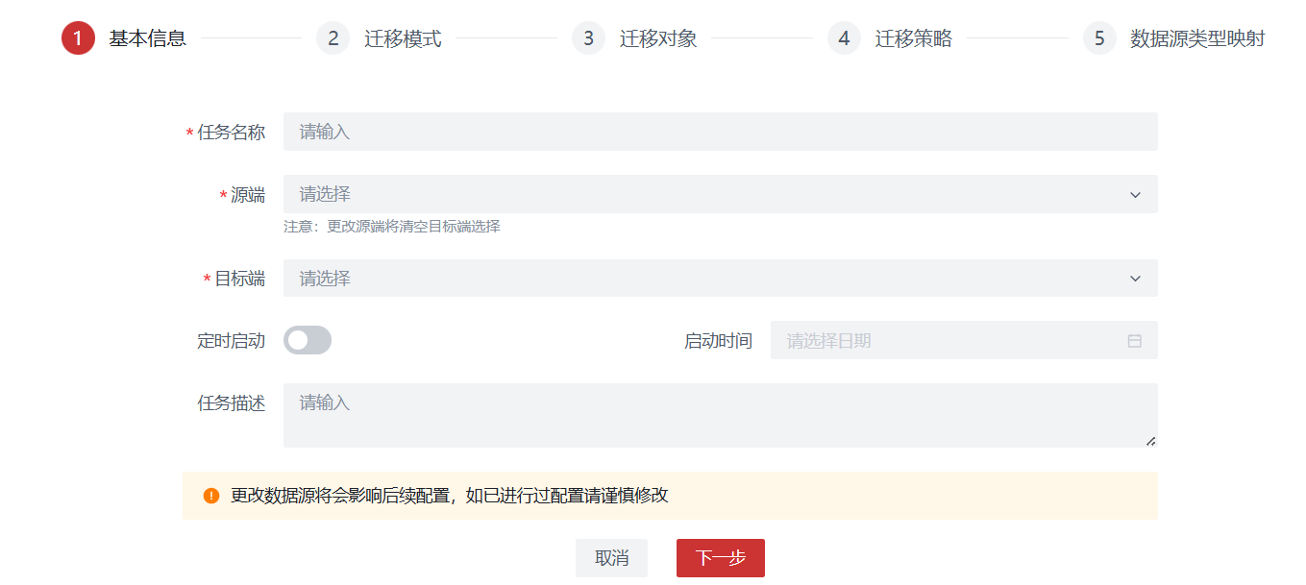Switch to the 迁移对象 step label
1306x585 pixels.
pos(658,38)
